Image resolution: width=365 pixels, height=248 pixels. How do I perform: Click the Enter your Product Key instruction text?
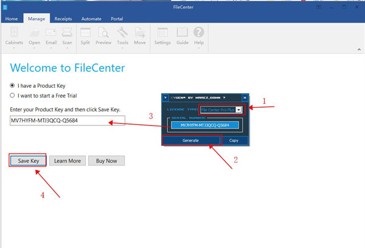tap(65, 110)
